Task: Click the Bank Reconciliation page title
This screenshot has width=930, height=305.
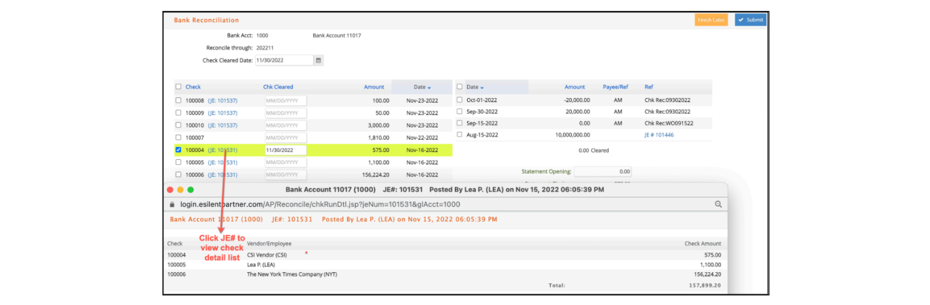Action: coord(206,20)
